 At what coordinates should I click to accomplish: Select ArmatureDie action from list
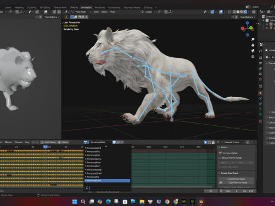click(x=107, y=152)
